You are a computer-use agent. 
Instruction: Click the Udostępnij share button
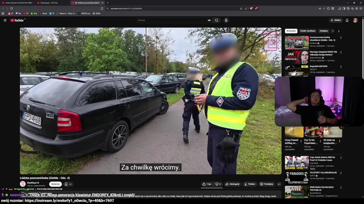tap(232, 184)
